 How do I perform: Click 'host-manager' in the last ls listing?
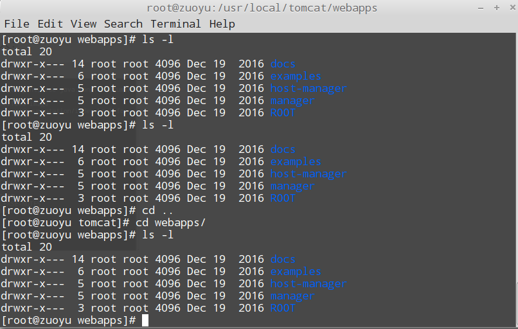click(308, 284)
